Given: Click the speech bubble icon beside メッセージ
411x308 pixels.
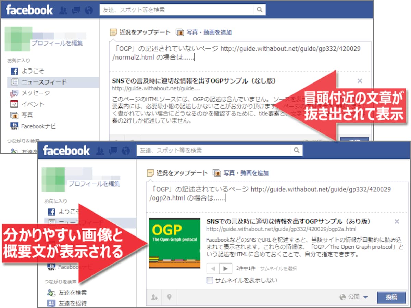Looking at the screenshot, I should point(14,93).
